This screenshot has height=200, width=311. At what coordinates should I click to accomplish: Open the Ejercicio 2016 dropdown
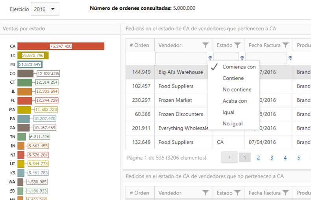(45, 9)
